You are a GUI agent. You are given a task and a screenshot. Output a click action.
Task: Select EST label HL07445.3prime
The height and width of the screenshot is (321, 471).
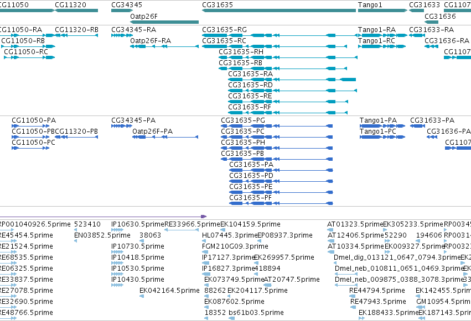230,235
